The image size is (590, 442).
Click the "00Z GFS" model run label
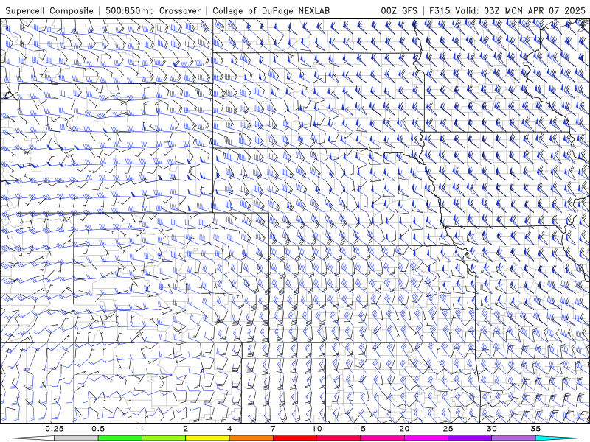click(x=399, y=11)
